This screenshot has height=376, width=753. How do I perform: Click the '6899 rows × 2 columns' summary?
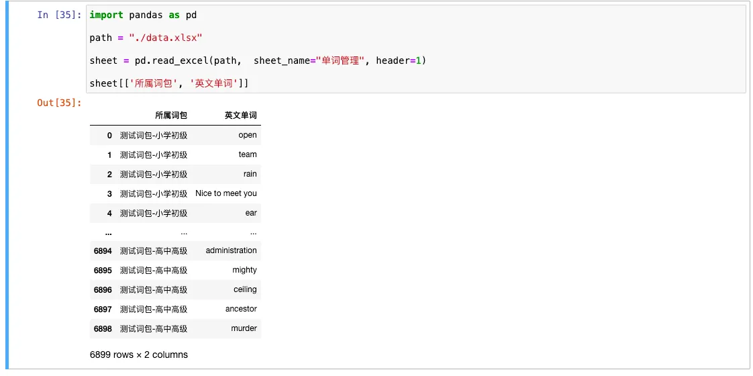[x=138, y=355]
